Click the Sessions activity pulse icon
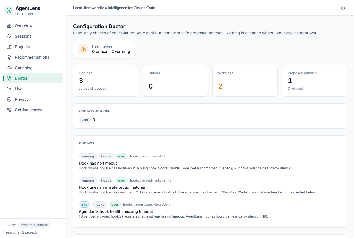354x238 pixels. point(9,36)
